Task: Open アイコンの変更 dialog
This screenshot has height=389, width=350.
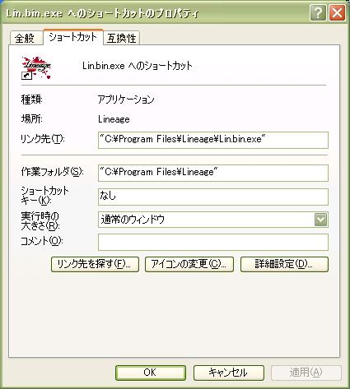Action: (x=189, y=264)
